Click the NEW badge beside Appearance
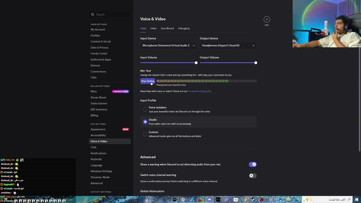The width and height of the screenshot is (361, 203). (126, 129)
